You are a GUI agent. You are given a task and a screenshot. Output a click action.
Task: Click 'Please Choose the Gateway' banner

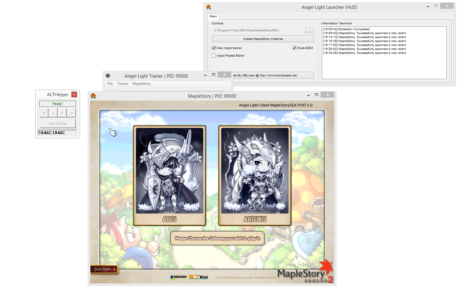tap(218, 238)
